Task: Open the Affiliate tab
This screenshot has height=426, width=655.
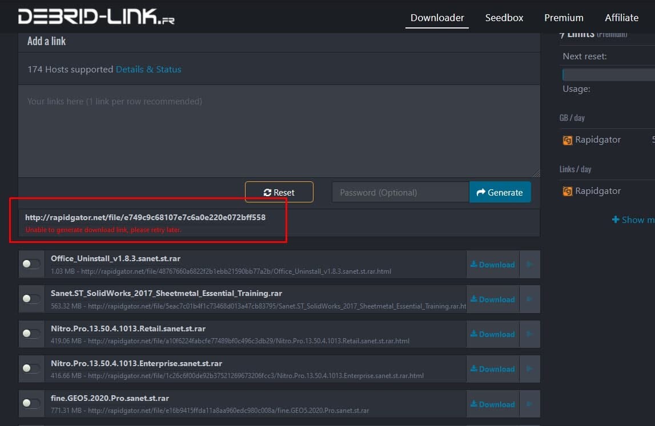Action: coord(621,18)
